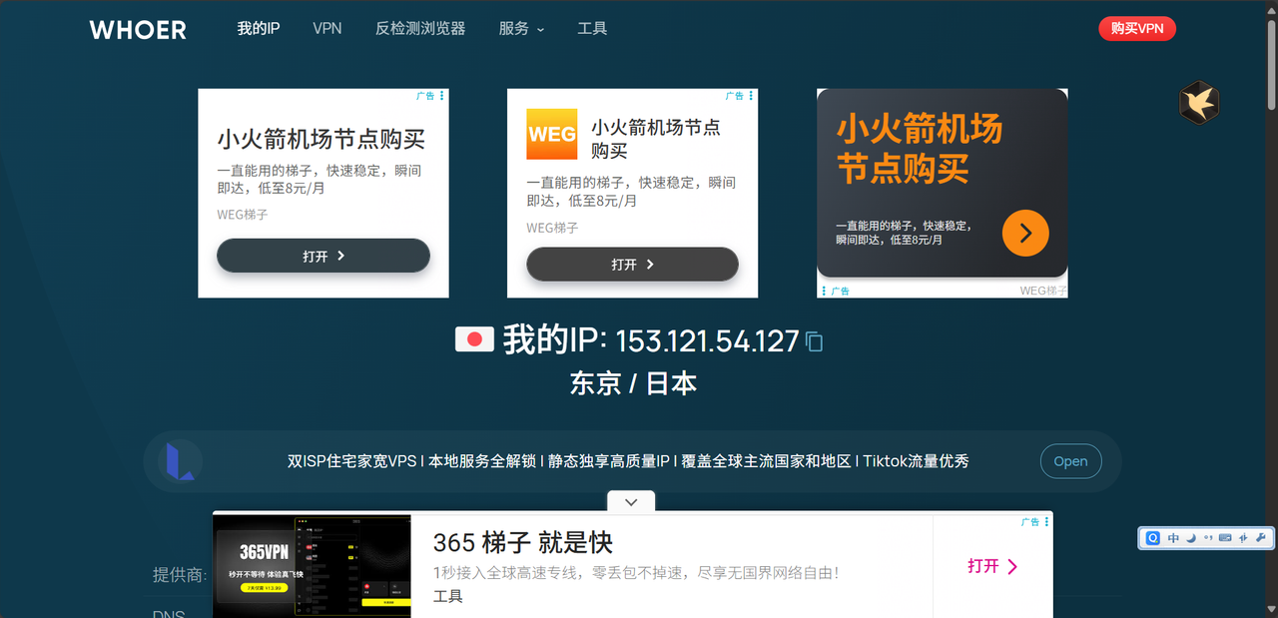Click orange 小火箭机场 节点购买 headline
Viewport: 1278px width, 618px height.
(x=920, y=148)
